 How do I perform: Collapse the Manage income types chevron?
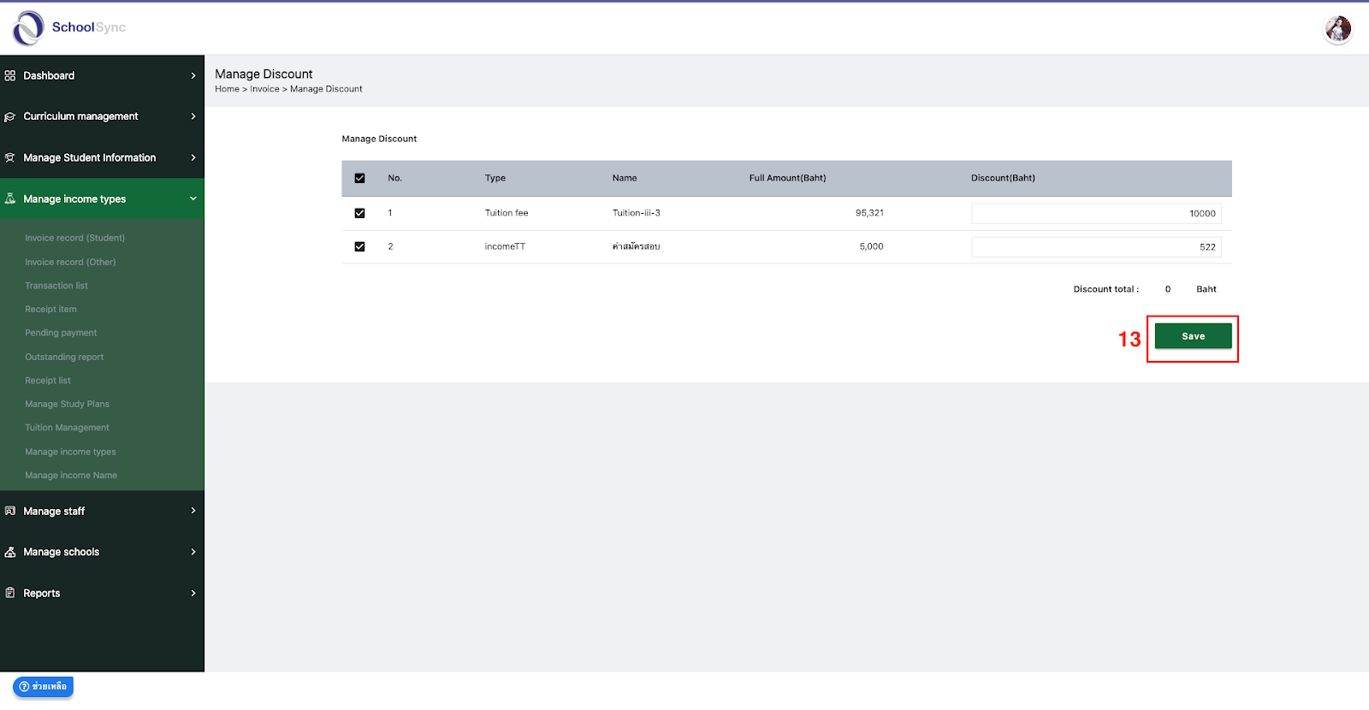pyautogui.click(x=193, y=198)
